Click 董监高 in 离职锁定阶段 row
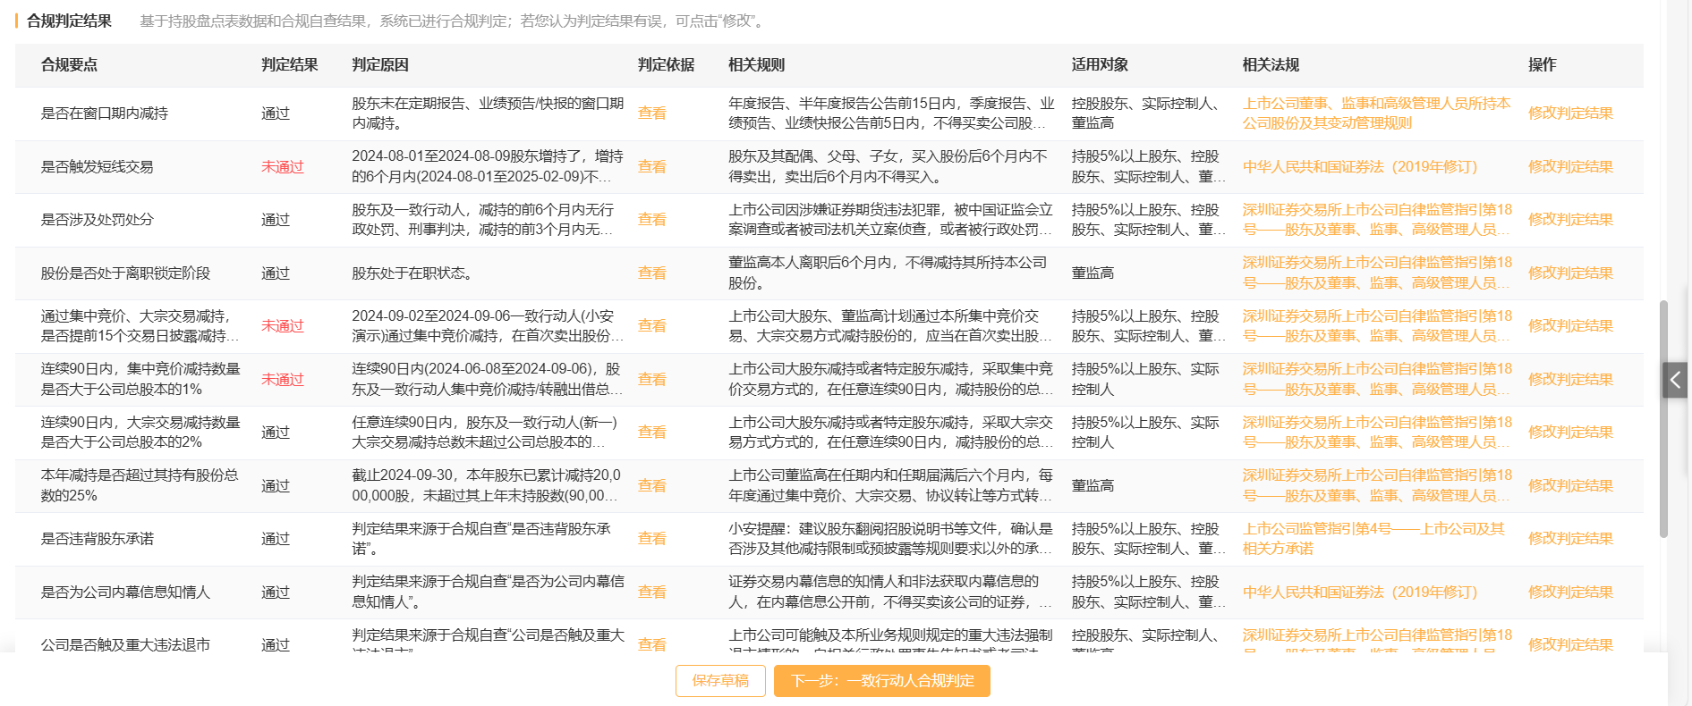Image resolution: width=1692 pixels, height=706 pixels. click(x=1093, y=273)
